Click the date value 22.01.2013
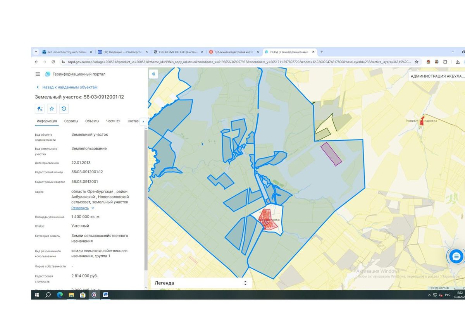The height and width of the screenshot is (329, 465). click(x=81, y=163)
